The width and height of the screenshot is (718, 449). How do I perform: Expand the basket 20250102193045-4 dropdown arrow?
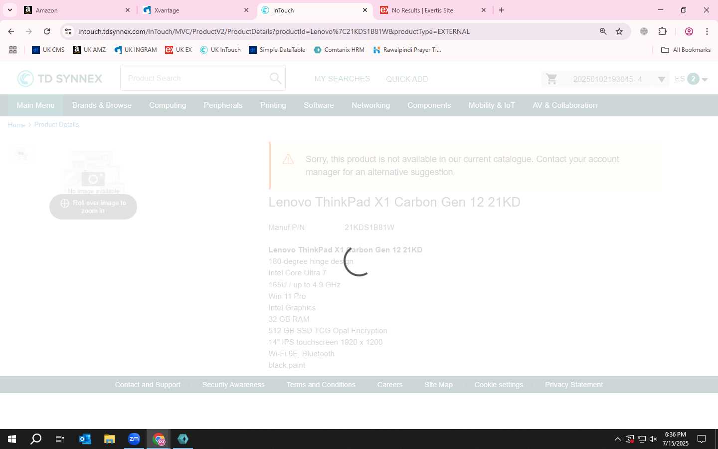click(661, 79)
